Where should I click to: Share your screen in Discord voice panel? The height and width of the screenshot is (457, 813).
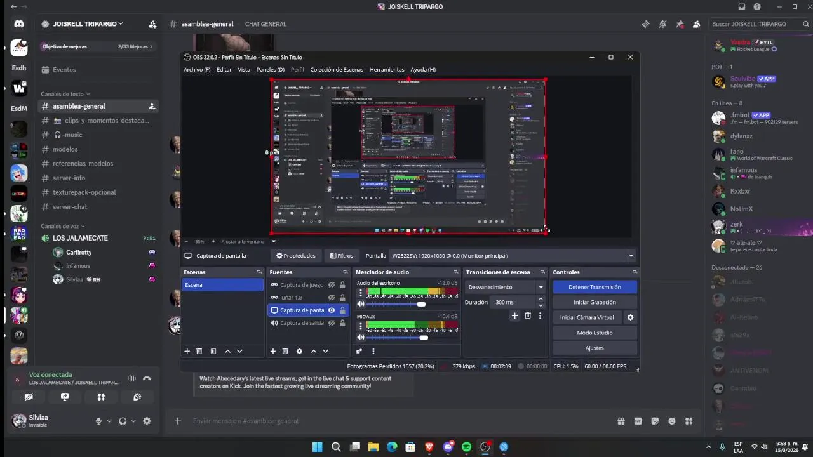click(65, 397)
